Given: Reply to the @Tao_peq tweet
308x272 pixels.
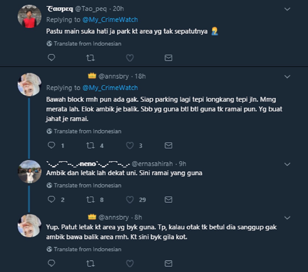Looking at the screenshot, I should (x=51, y=58).
